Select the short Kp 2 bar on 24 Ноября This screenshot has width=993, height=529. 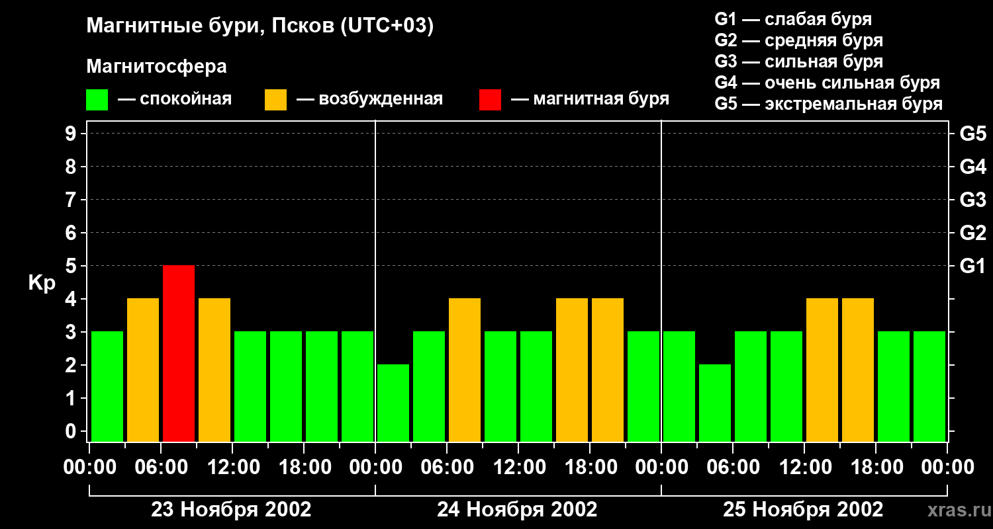click(393, 403)
